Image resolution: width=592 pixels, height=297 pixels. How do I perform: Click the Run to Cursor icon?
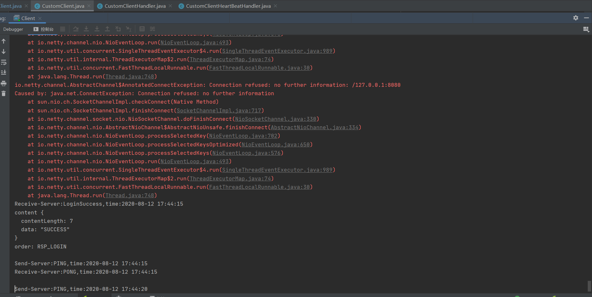[128, 29]
